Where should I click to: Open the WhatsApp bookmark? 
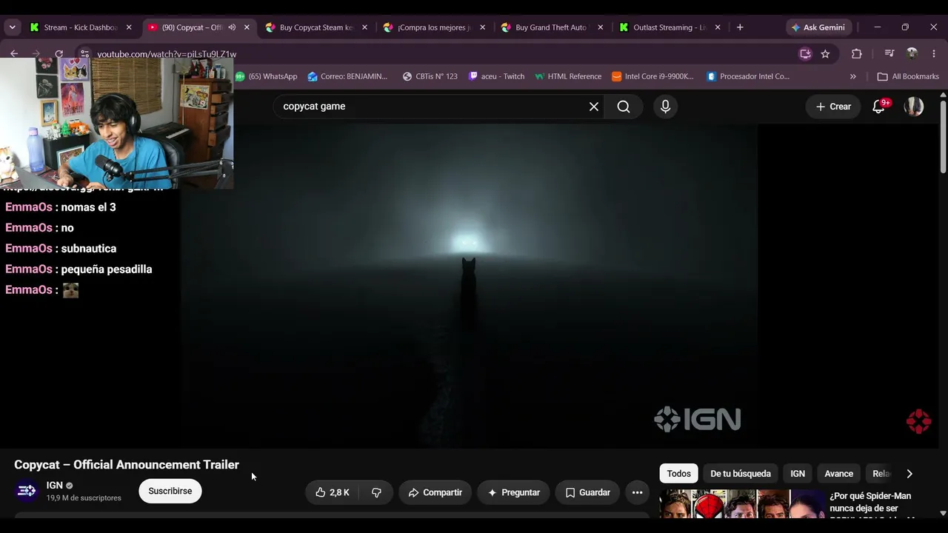pyautogui.click(x=267, y=76)
